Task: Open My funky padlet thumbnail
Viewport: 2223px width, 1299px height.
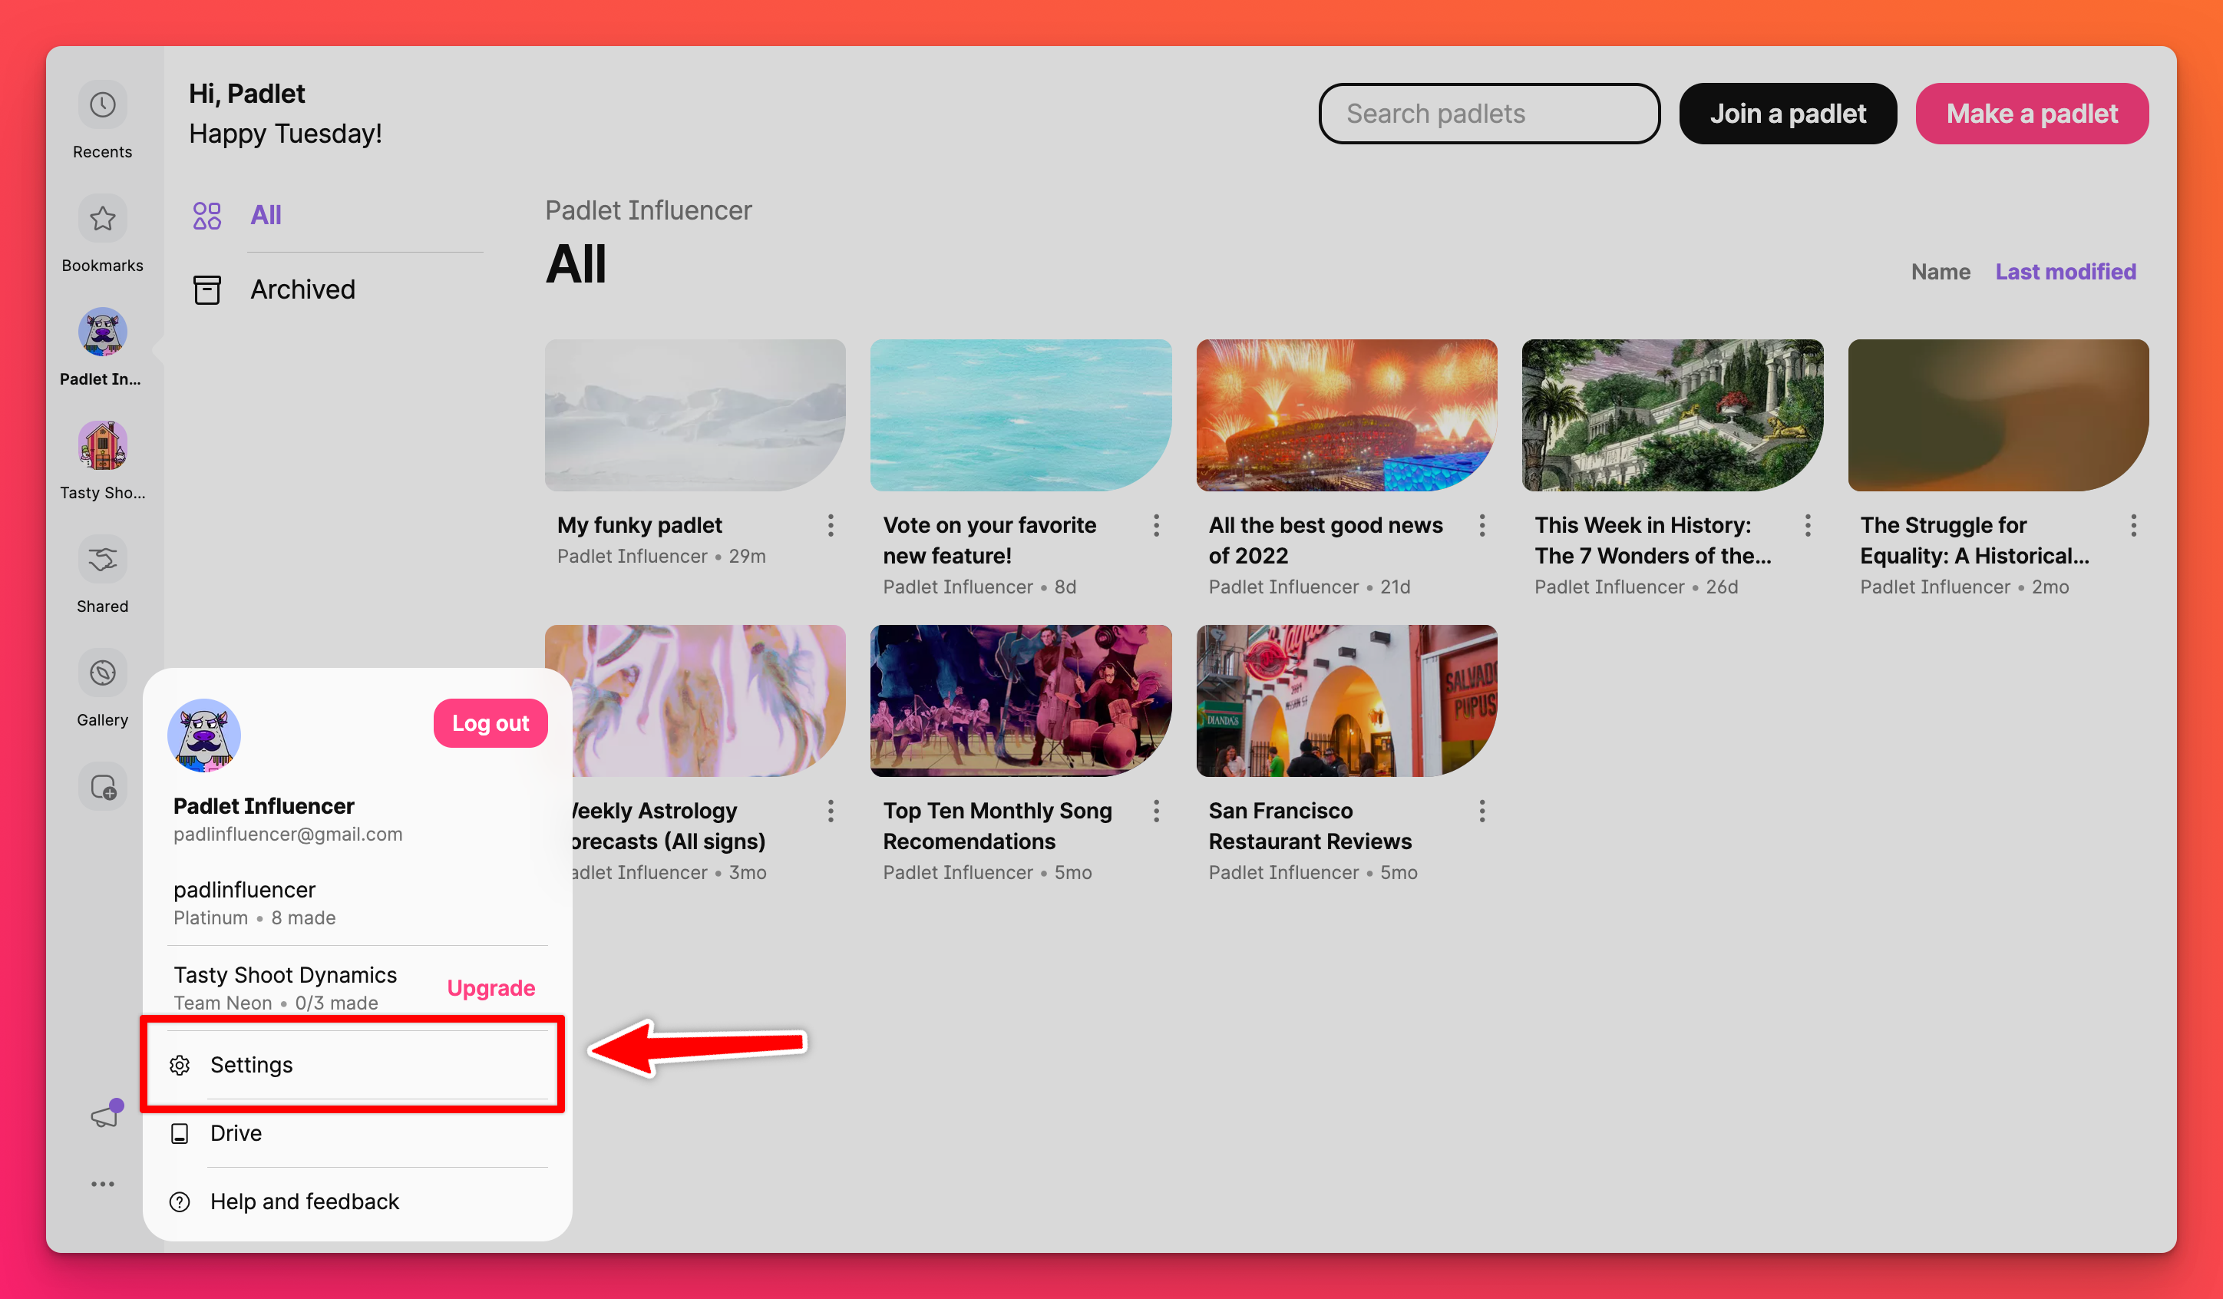Action: (695, 415)
